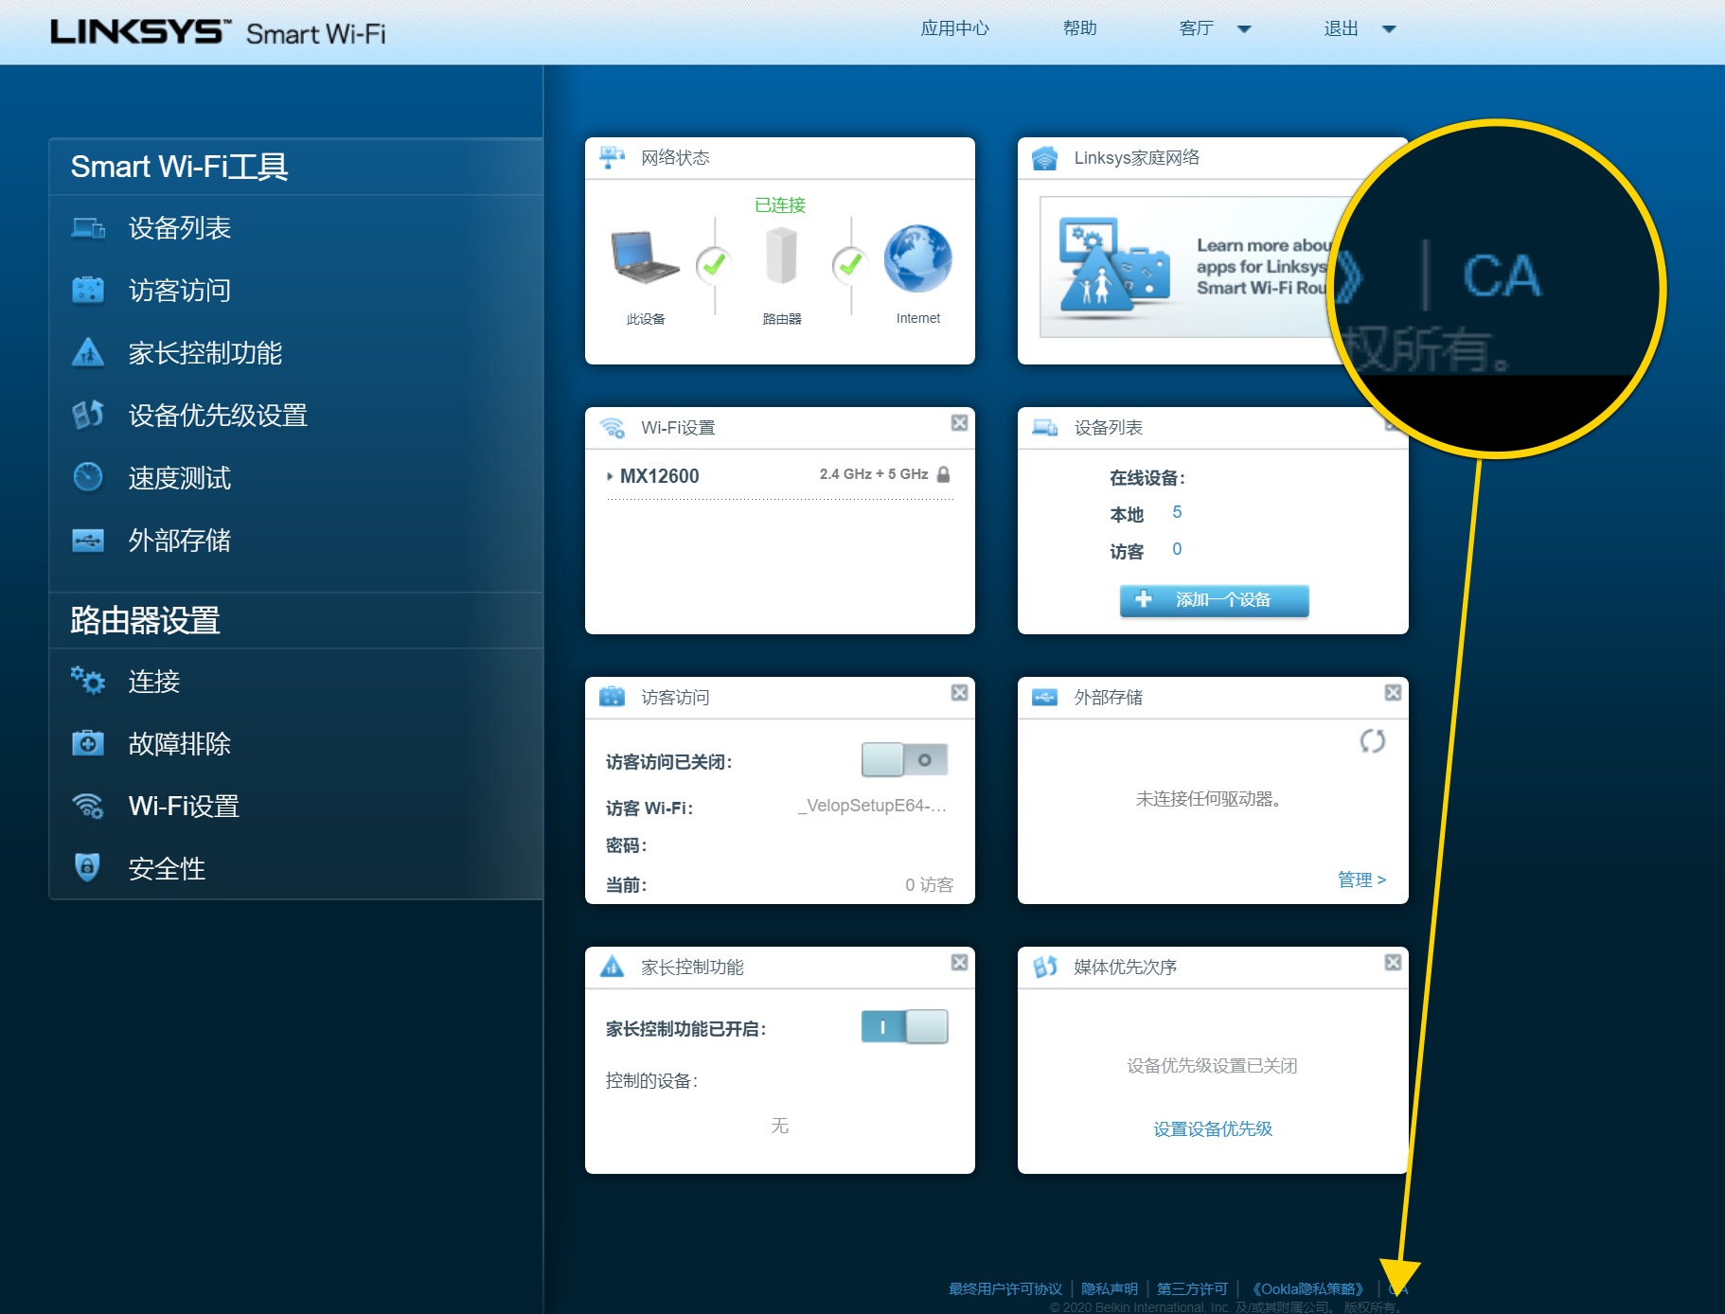The image size is (1725, 1314).
Task: Click the 连接 gear icon under 路由器设置
Action: tap(88, 682)
